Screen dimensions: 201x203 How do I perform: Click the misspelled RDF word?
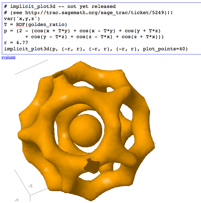pyautogui.click(x=20, y=25)
